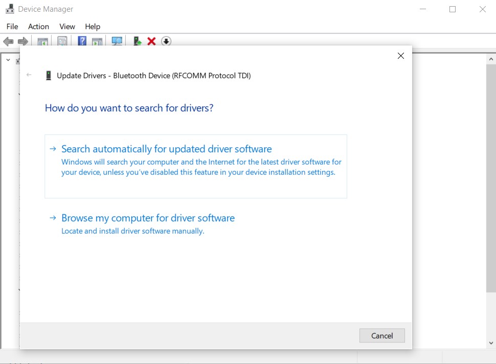The width and height of the screenshot is (496, 364).
Task: Click the Device Manager title bar icon
Action: [10, 9]
